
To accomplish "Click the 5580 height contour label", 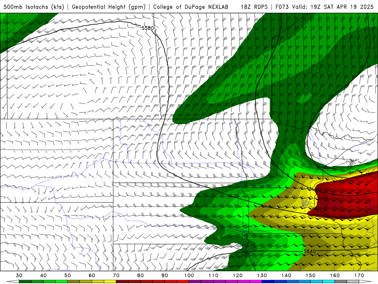I will point(147,28).
